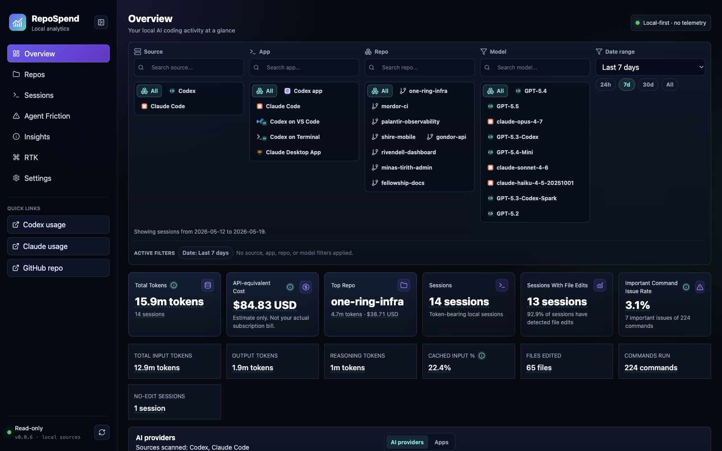The width and height of the screenshot is (722, 451).
Task: Click the Repo filter header icon
Action: click(368, 51)
